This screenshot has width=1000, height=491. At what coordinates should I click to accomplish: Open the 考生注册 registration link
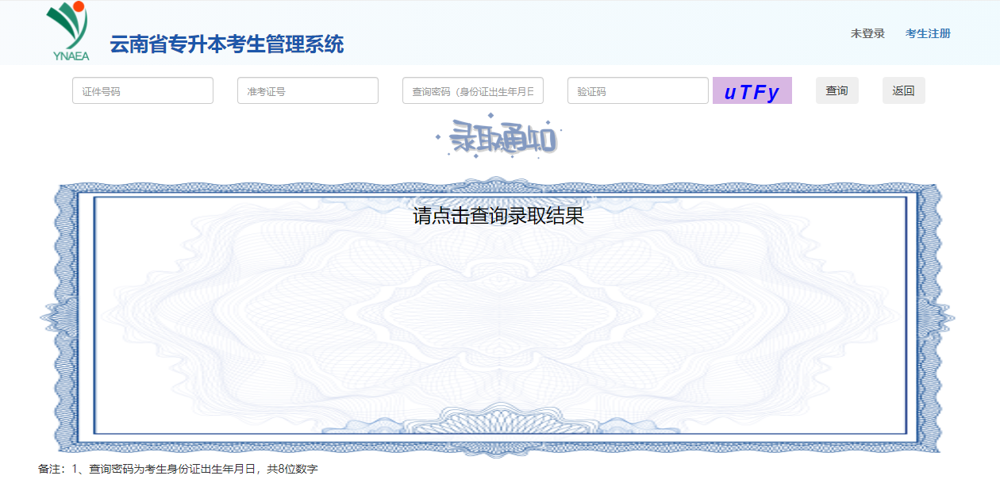point(929,33)
